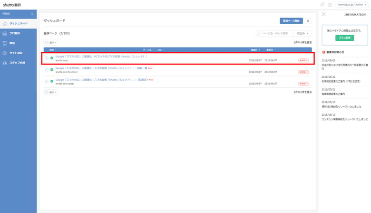Click the gear icon beside サイト設定
The width and height of the screenshot is (371, 213).
coord(5,53)
